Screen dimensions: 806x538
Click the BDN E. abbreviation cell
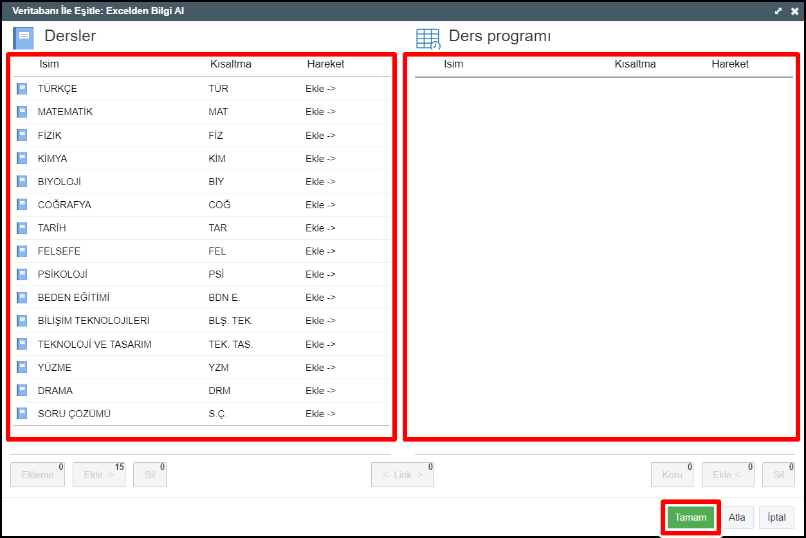point(224,297)
